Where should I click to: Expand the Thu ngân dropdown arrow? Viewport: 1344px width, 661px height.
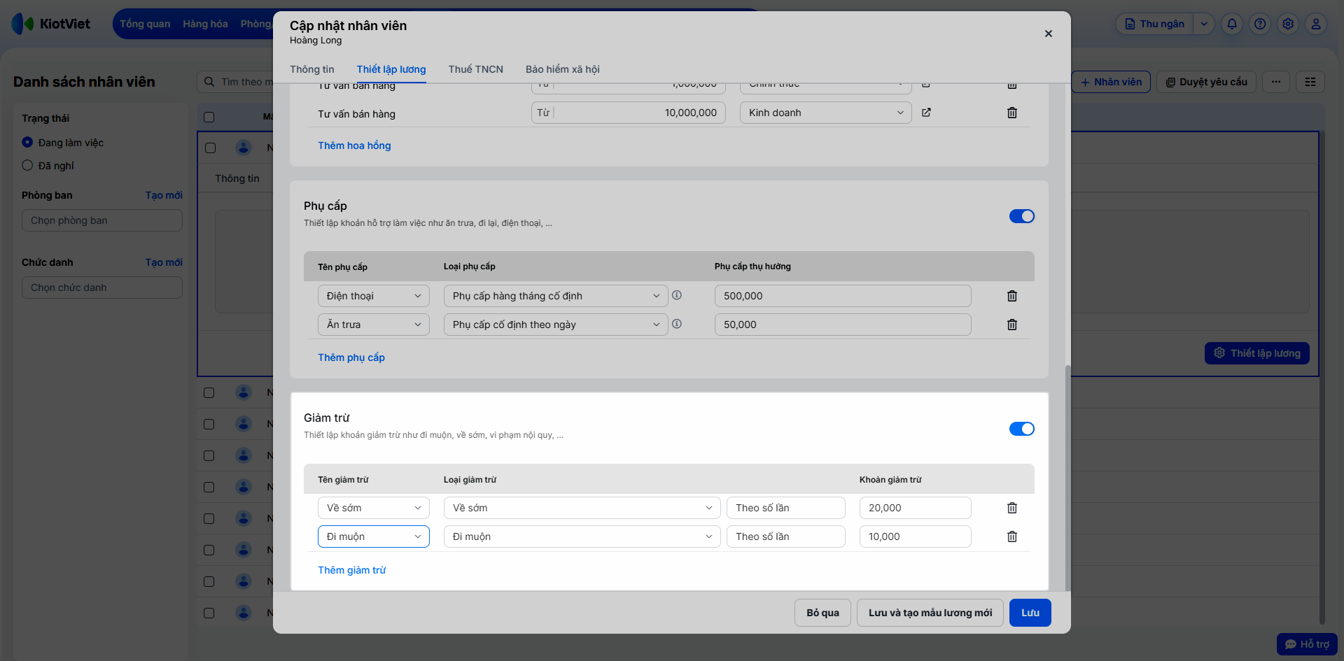click(1204, 24)
